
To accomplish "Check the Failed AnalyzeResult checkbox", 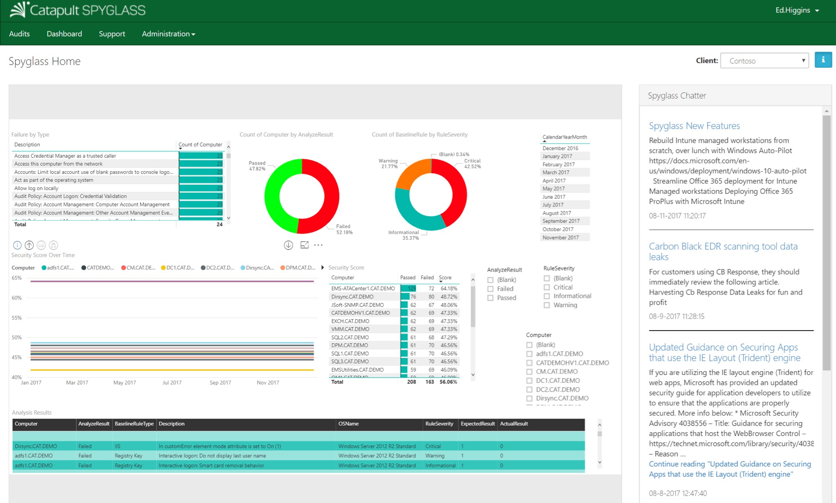I will click(490, 289).
